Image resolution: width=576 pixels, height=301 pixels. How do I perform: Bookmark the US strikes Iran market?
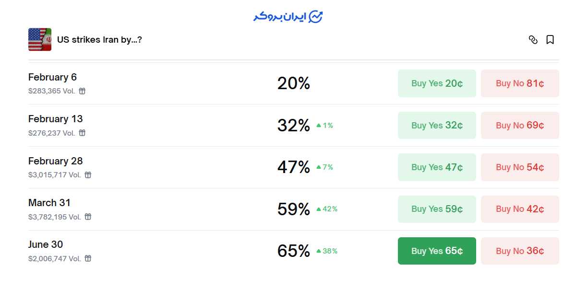[x=550, y=40]
